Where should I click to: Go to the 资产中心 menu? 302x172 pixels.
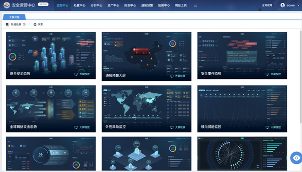click(x=113, y=5)
